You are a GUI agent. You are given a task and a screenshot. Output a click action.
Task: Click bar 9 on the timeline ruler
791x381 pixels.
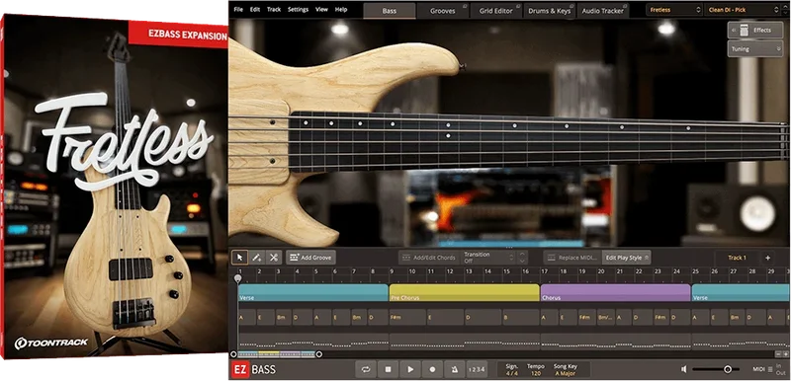pyautogui.click(x=392, y=271)
